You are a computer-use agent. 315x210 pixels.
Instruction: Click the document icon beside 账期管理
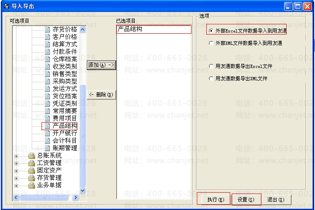pos(47,148)
